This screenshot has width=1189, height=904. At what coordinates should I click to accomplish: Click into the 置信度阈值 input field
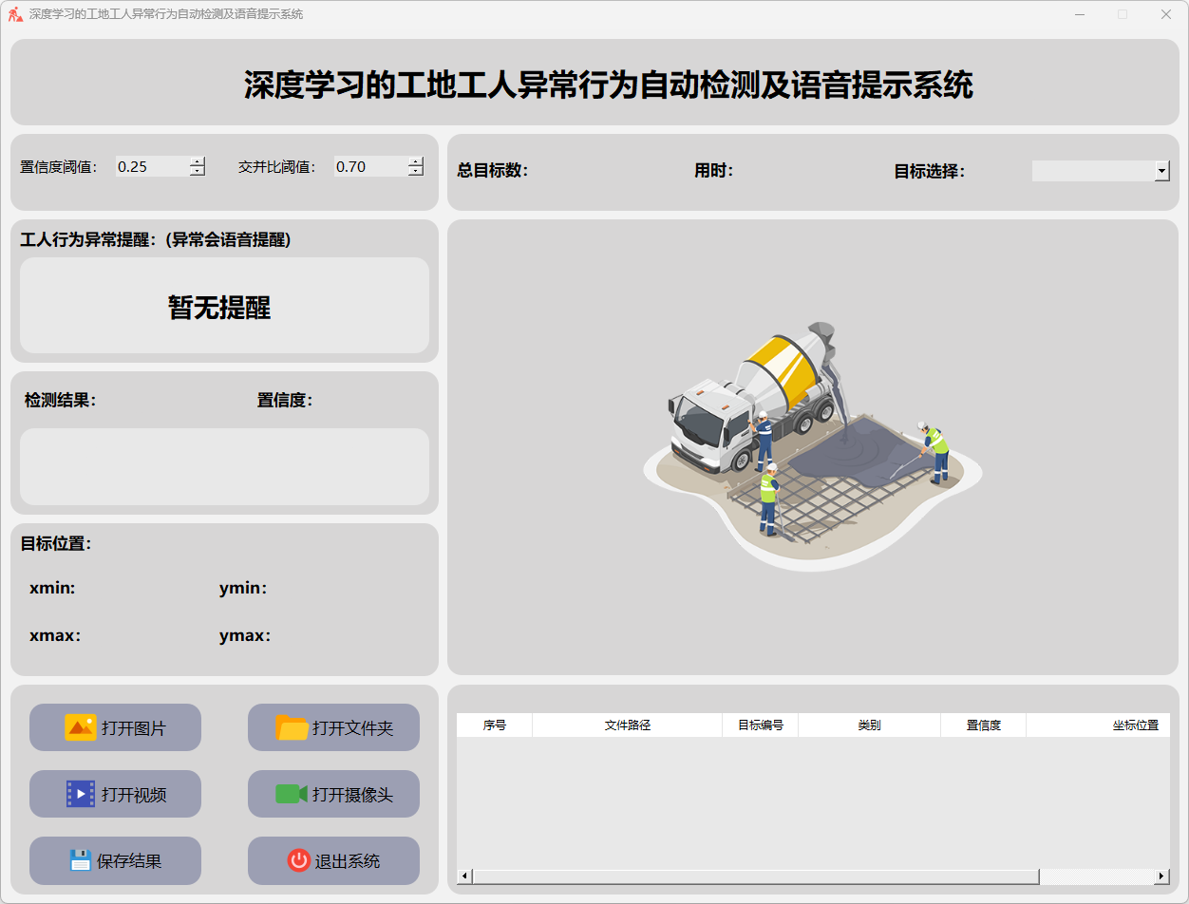pyautogui.click(x=151, y=167)
